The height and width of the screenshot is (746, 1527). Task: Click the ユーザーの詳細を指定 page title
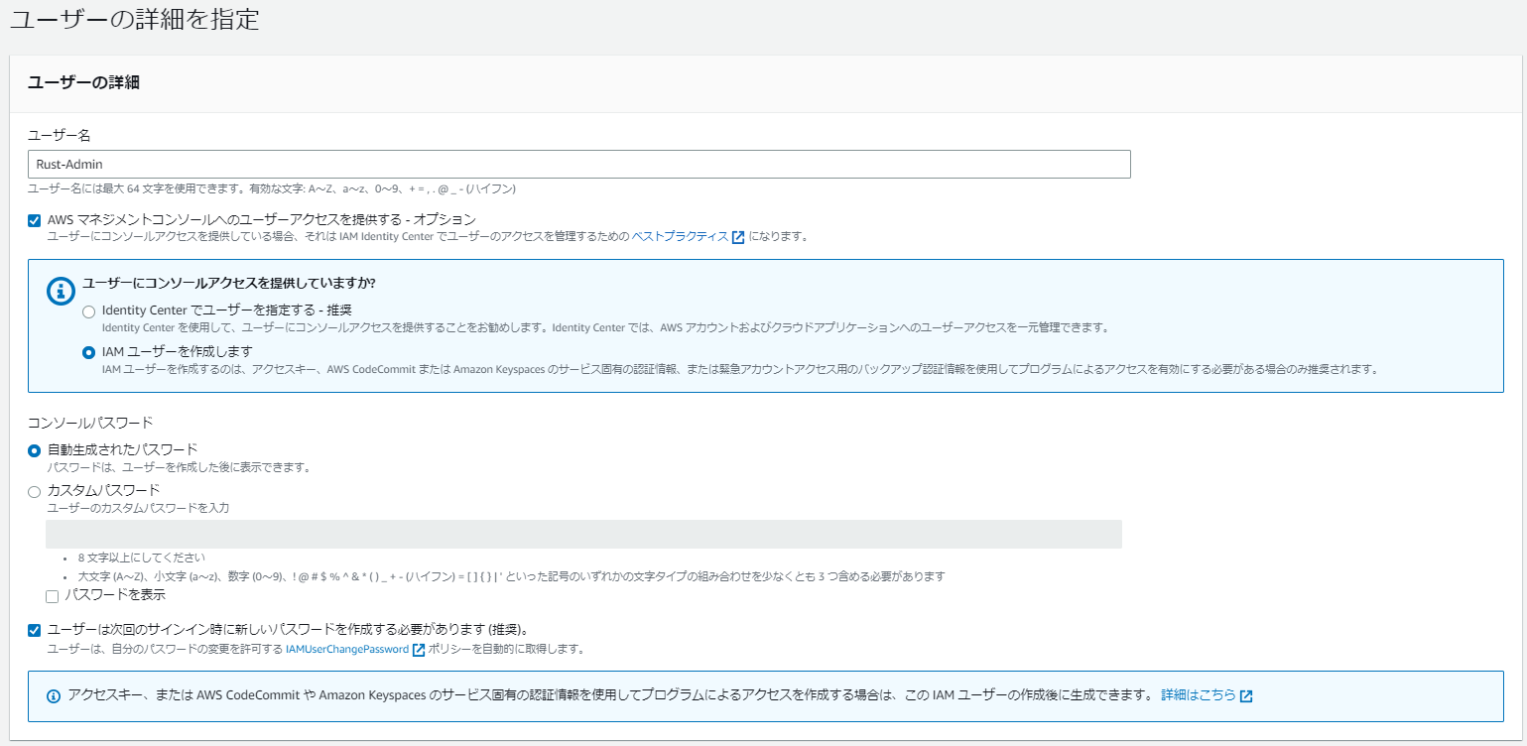(135, 20)
